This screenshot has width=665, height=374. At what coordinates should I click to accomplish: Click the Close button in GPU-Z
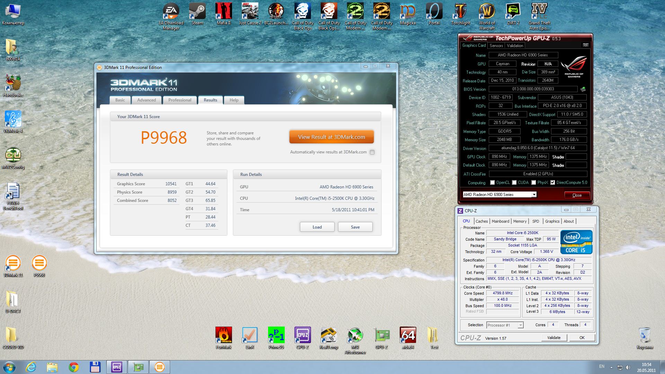tap(577, 195)
